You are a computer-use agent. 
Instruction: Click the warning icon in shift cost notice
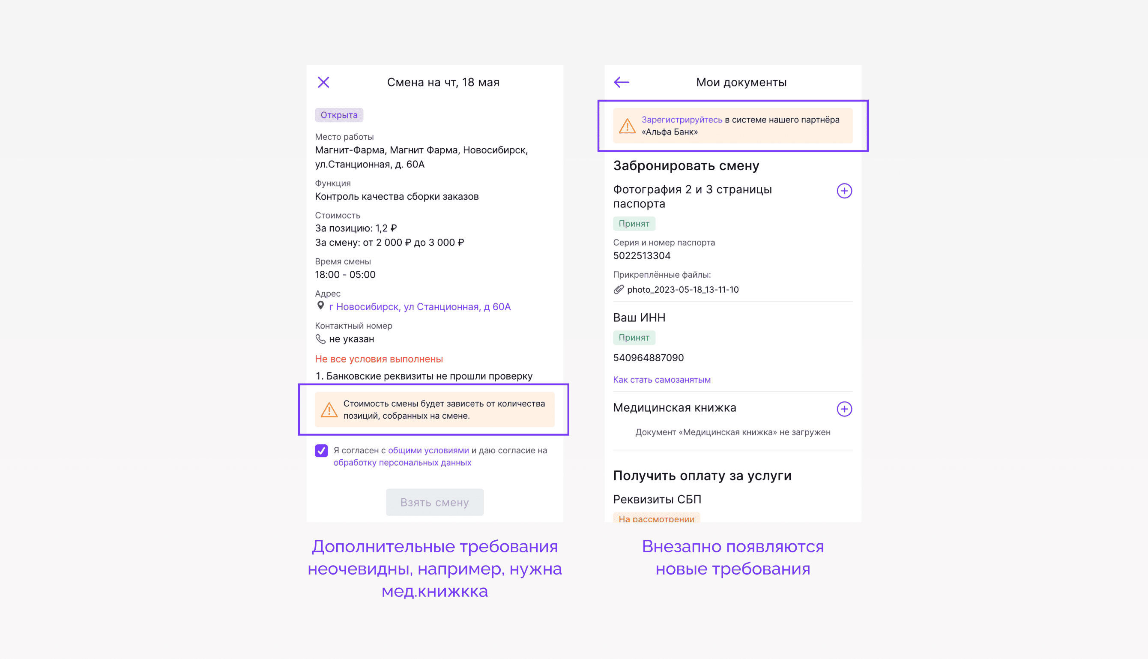pyautogui.click(x=329, y=410)
